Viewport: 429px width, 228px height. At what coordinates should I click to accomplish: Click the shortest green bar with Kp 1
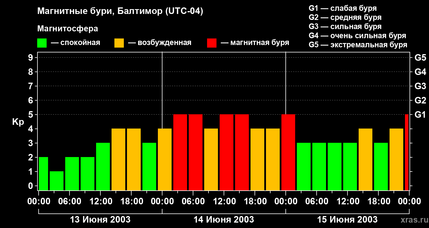coord(57,181)
